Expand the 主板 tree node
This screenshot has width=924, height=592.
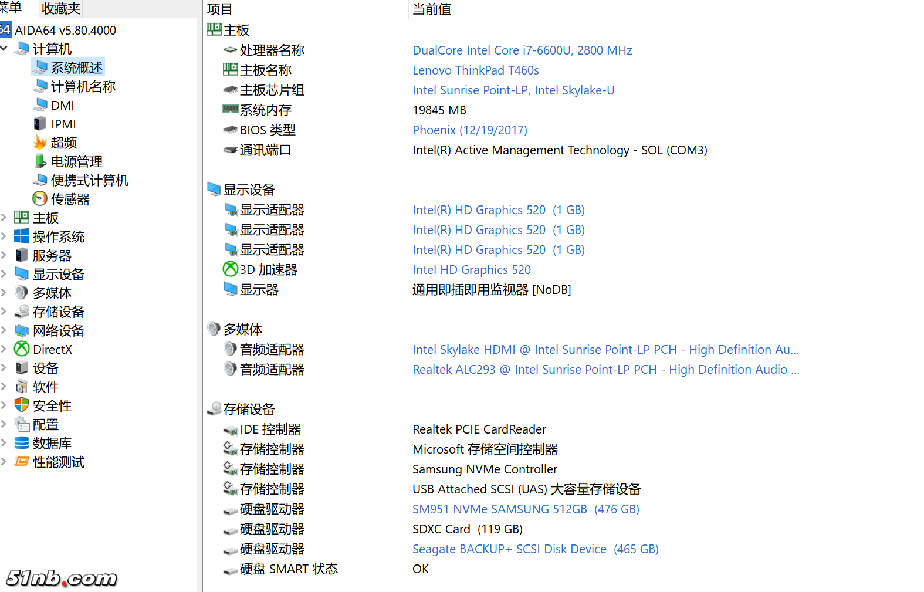[4, 218]
